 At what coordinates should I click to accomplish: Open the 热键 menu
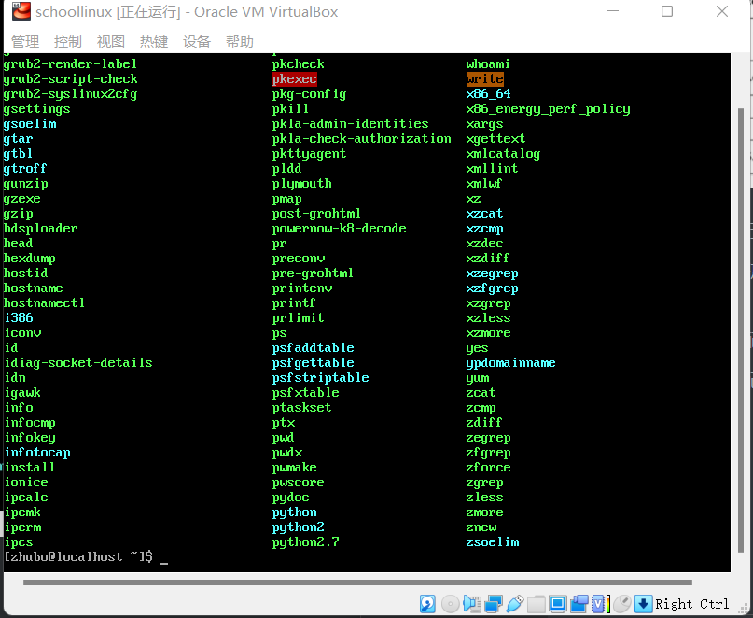154,42
